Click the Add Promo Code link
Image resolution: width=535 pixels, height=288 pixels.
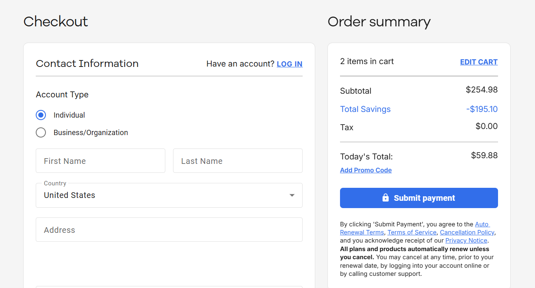click(x=366, y=170)
